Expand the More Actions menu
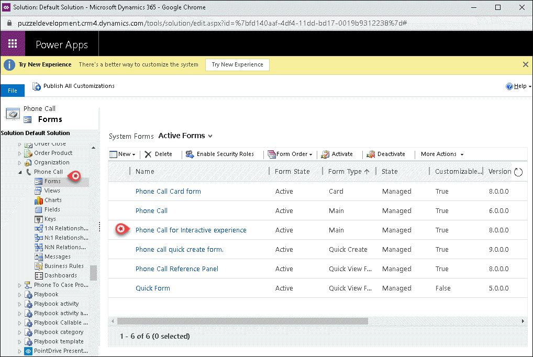 [x=442, y=154]
